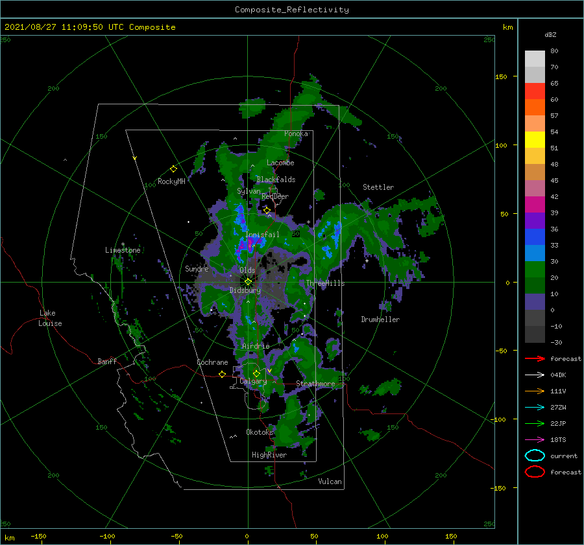The width and height of the screenshot is (584, 545).
Task: Click the Stettler label
Action: click(378, 187)
